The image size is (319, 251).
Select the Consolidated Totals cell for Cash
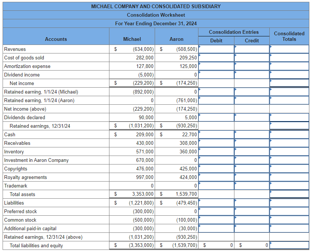coord(289,134)
